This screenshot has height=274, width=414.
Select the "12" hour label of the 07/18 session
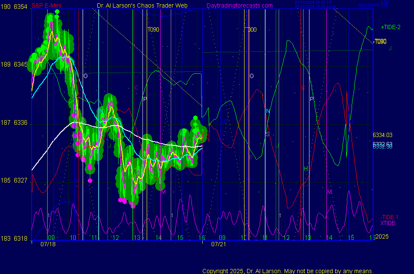(x=116, y=238)
